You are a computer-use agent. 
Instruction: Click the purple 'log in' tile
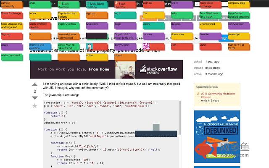tap(182, 5)
